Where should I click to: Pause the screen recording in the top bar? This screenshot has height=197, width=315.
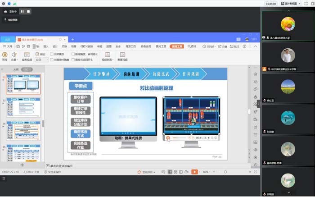(21, 11)
